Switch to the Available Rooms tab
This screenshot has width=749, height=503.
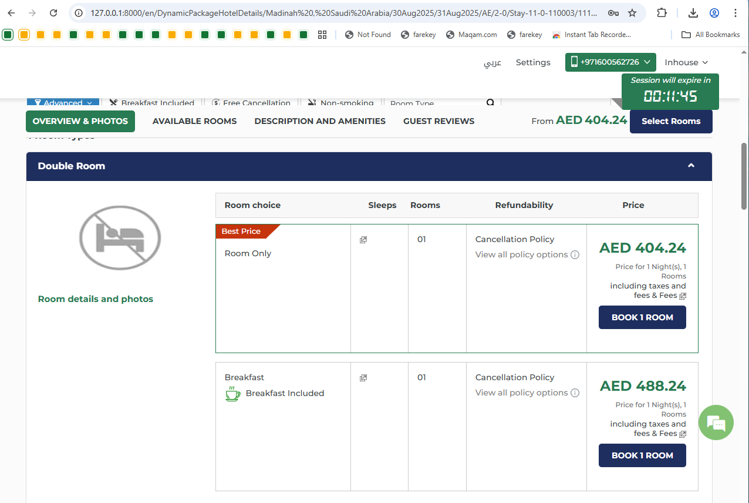point(194,121)
